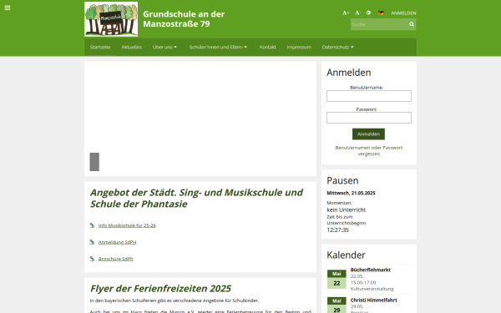This screenshot has width=501, height=313.
Task: Click the German flag language icon
Action: point(381,13)
